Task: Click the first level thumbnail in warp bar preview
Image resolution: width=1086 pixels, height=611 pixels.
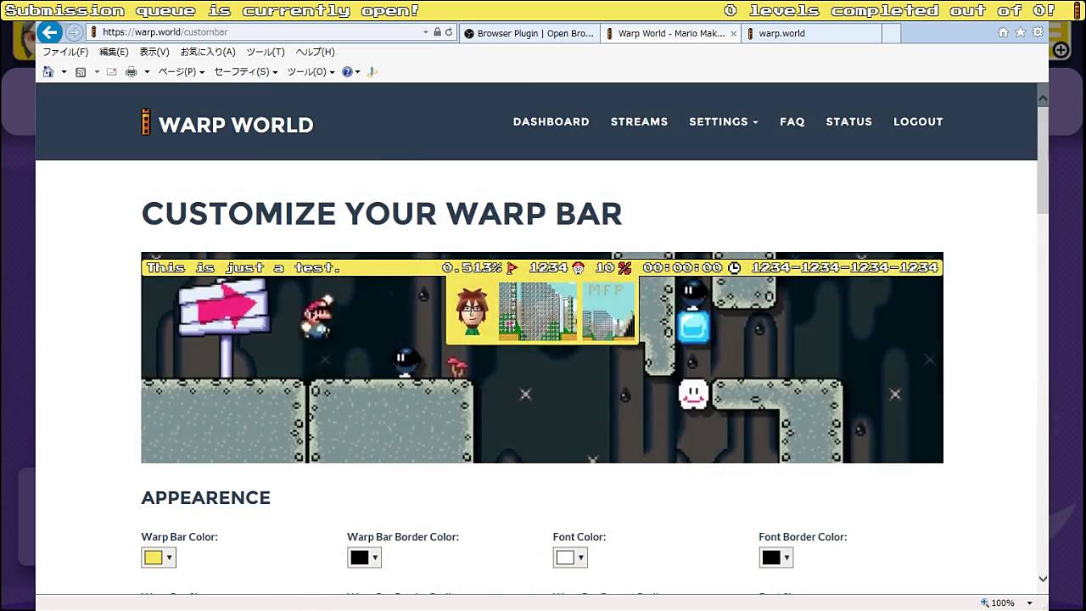Action: click(537, 311)
